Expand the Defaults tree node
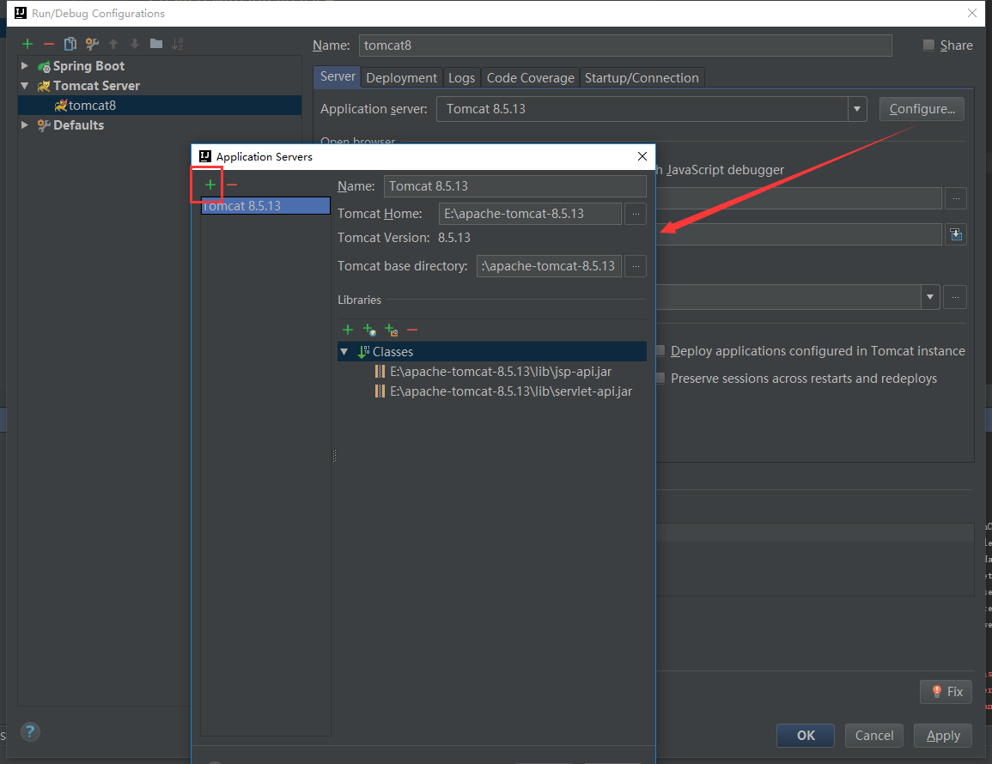 [25, 125]
